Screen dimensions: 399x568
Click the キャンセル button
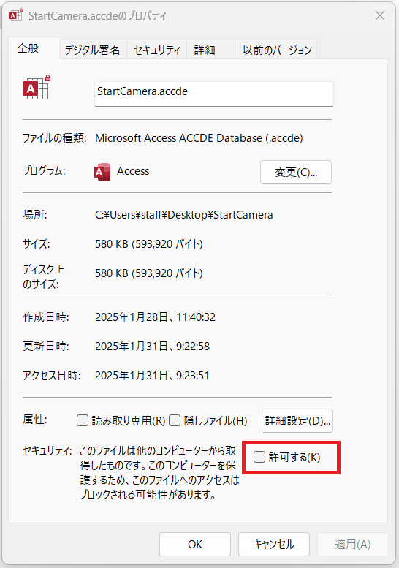pos(274,544)
